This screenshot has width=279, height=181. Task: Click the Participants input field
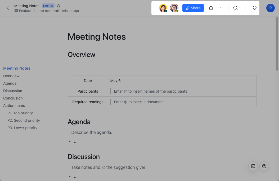point(183,91)
